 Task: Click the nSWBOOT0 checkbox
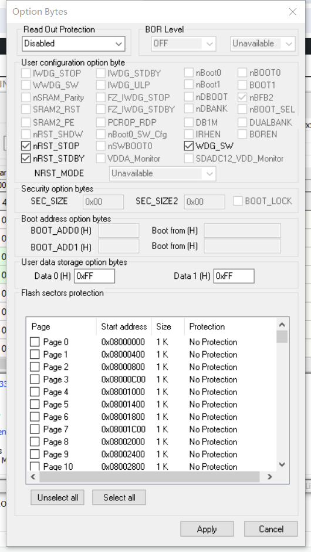[x=100, y=146]
